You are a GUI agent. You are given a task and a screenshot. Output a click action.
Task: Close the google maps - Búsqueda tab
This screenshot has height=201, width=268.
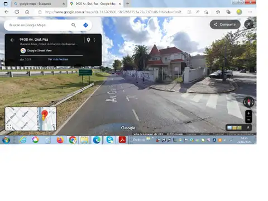pyautogui.click(x=64, y=4)
